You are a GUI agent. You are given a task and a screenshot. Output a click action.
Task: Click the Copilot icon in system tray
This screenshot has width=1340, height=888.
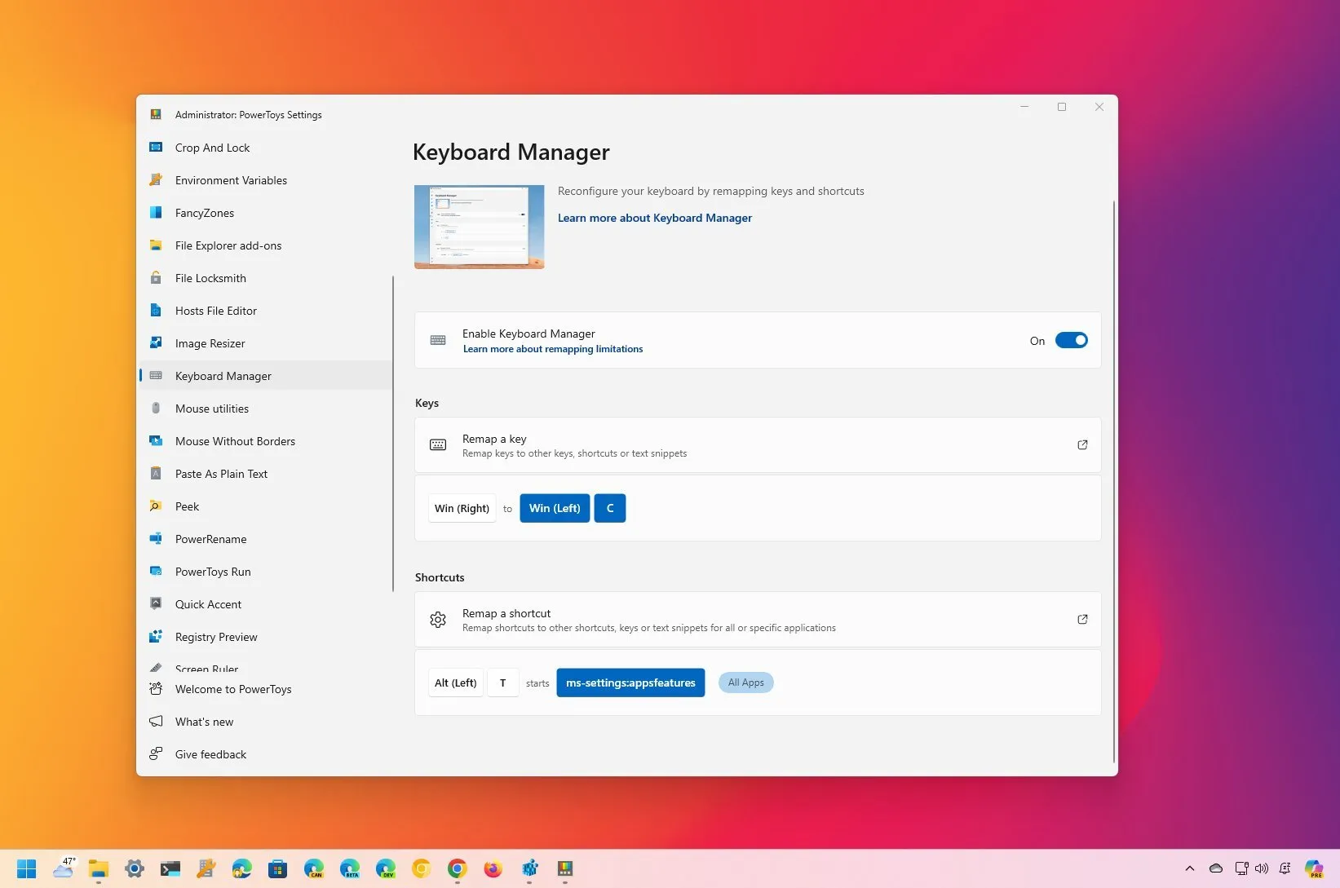[1314, 869]
